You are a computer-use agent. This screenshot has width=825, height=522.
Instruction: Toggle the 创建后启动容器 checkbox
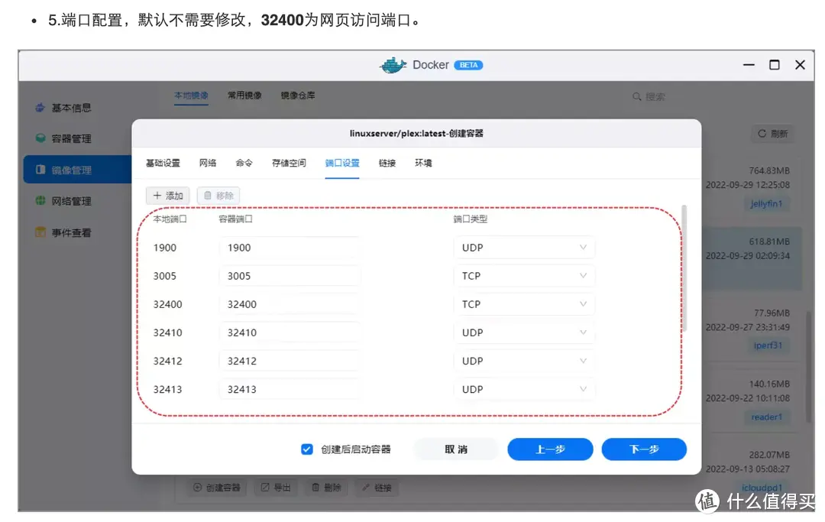tap(307, 449)
